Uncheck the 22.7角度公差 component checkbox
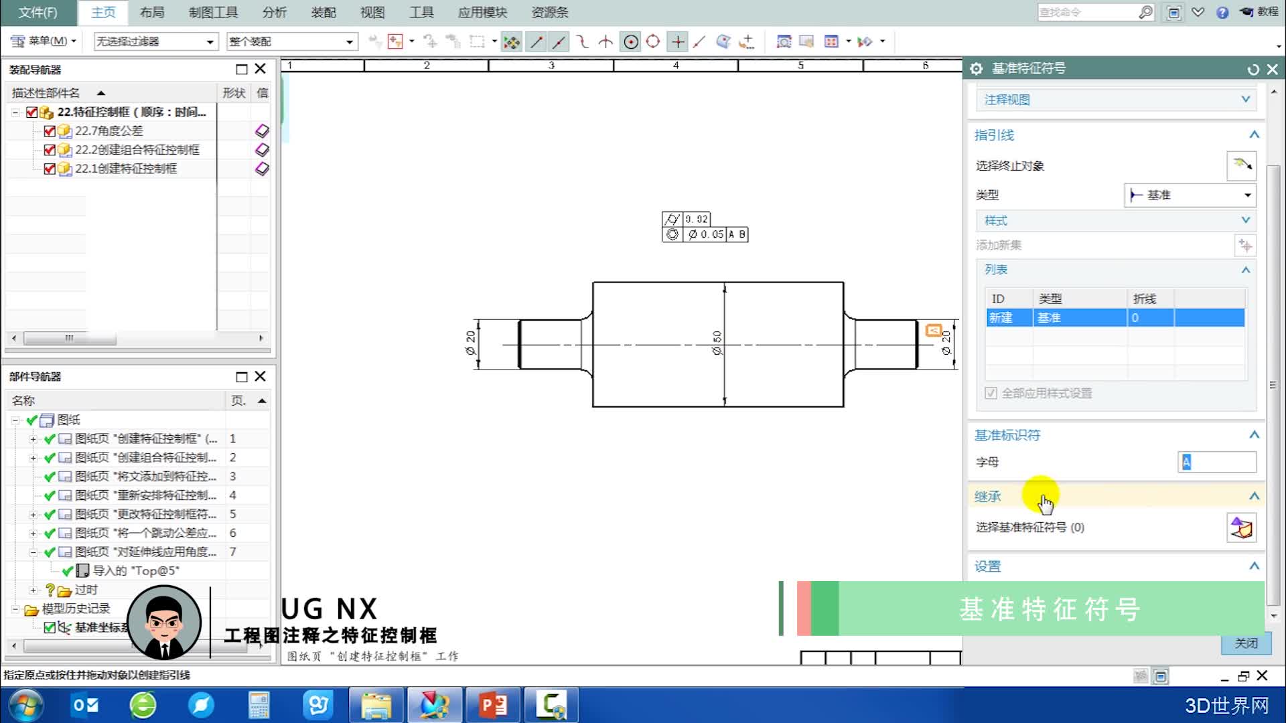1286x723 pixels. click(50, 131)
